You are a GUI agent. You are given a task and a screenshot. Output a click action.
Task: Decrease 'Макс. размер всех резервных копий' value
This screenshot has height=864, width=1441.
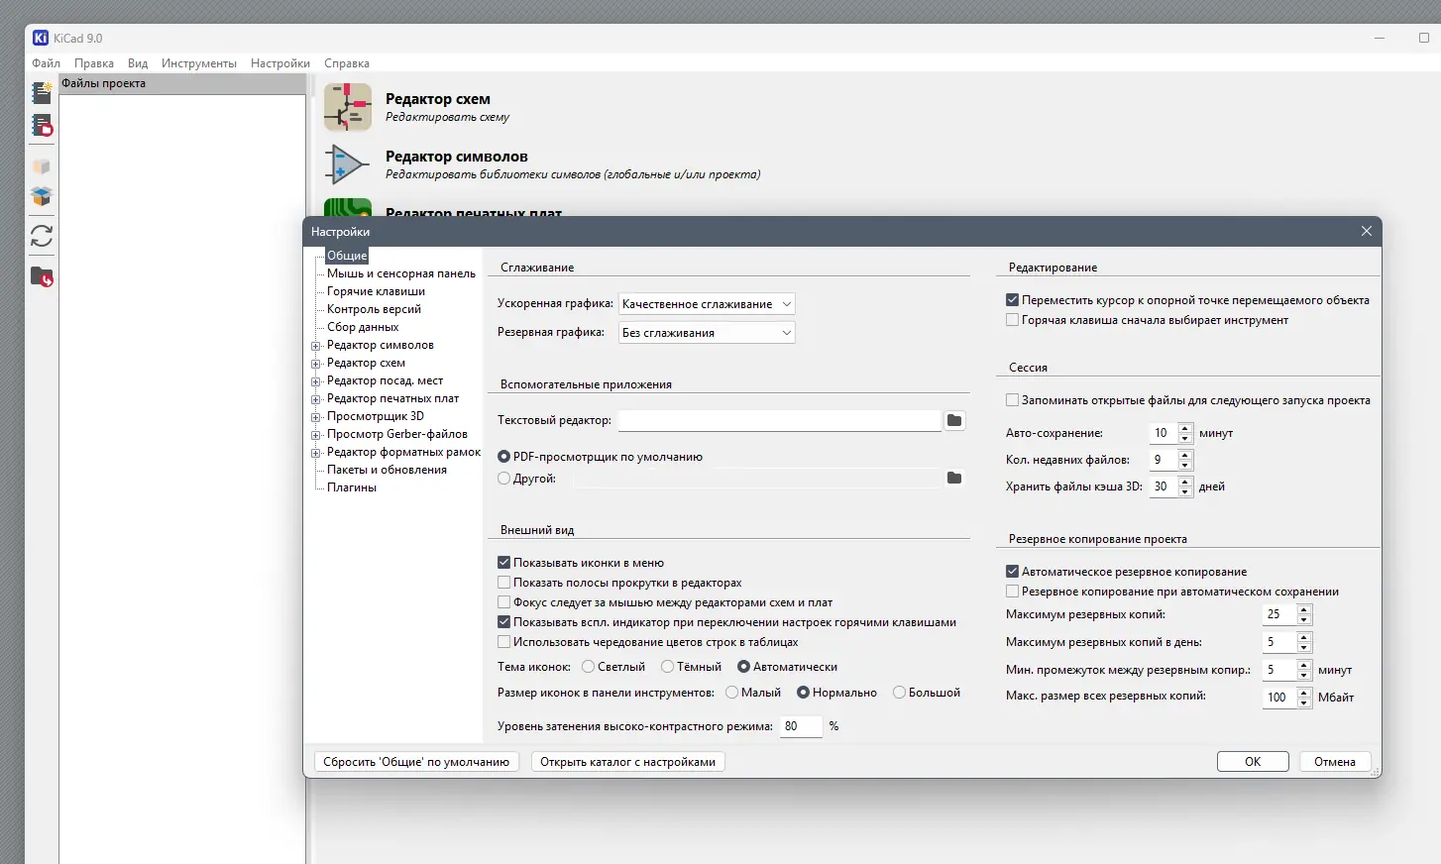(1304, 702)
